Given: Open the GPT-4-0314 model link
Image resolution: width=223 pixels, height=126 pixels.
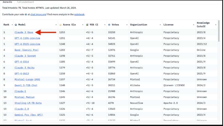Looking at the screenshot, I should 22,62.
